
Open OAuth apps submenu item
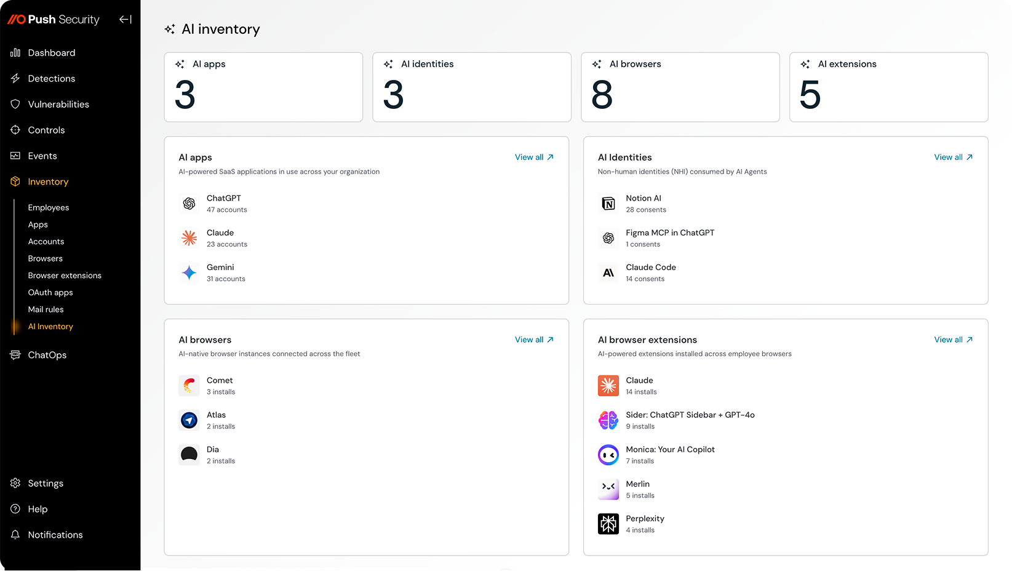point(50,292)
